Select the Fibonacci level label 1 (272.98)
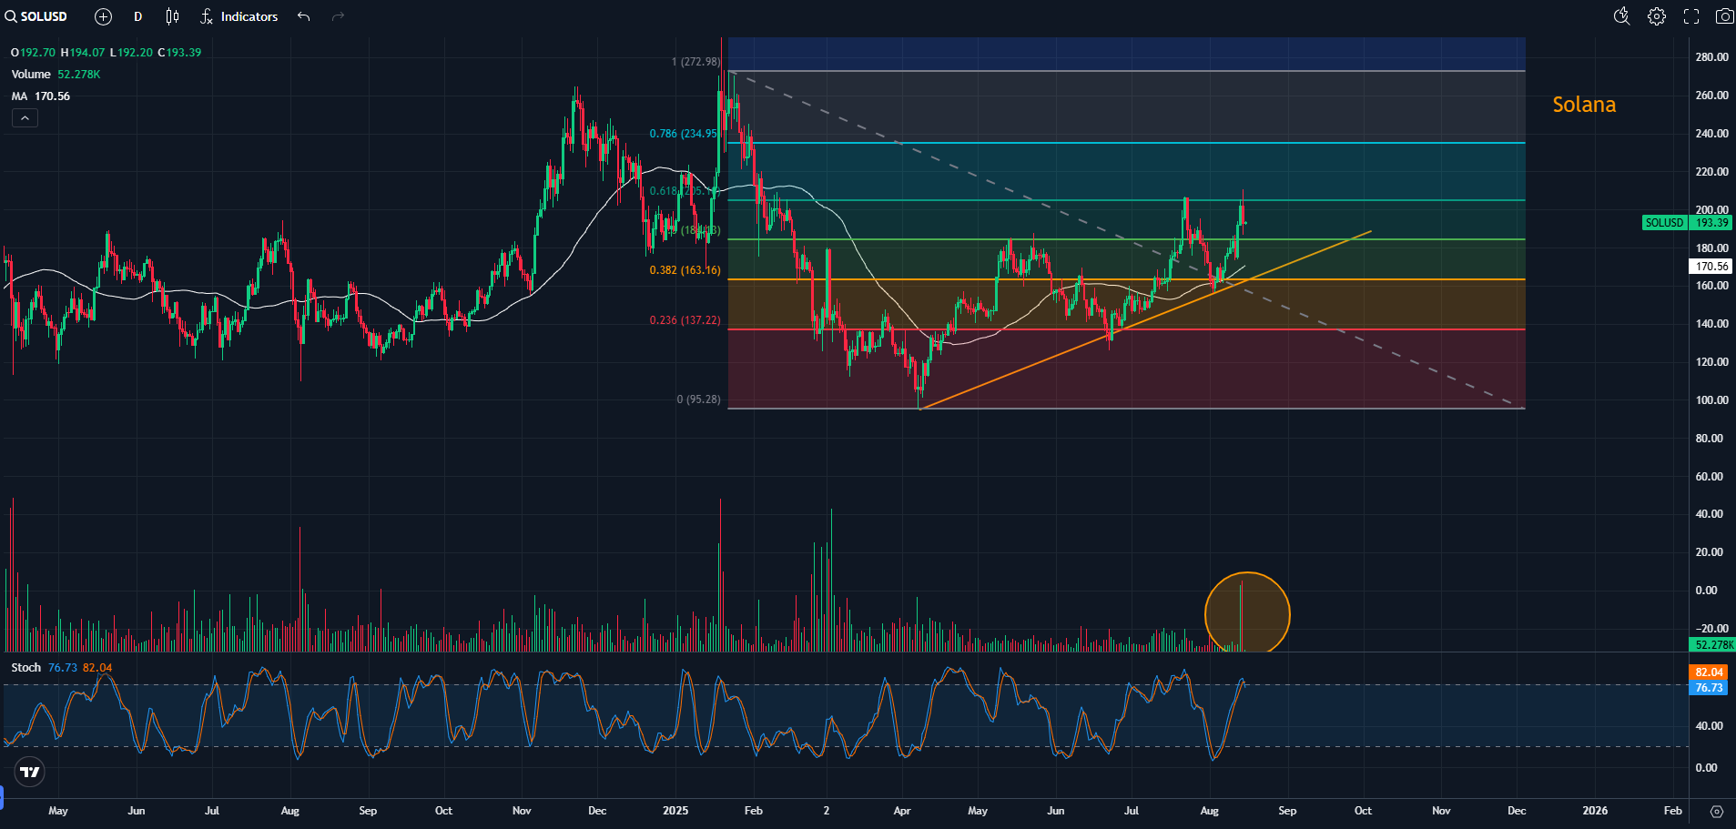Screen dimensions: 1736x829 [x=696, y=62]
